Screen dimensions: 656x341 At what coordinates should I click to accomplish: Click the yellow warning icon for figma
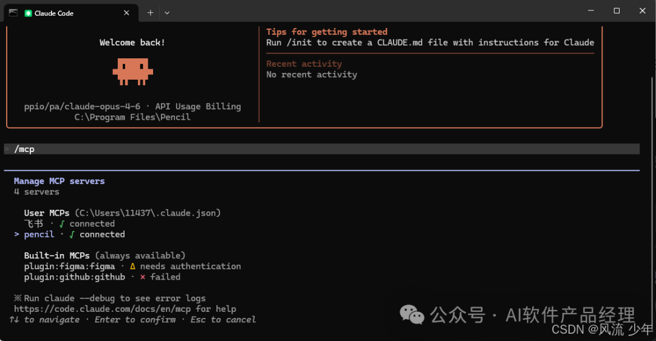point(132,267)
